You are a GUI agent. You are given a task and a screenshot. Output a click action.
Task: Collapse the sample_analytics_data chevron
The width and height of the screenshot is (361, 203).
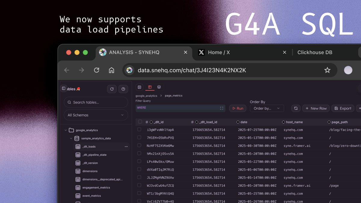(x=71, y=138)
